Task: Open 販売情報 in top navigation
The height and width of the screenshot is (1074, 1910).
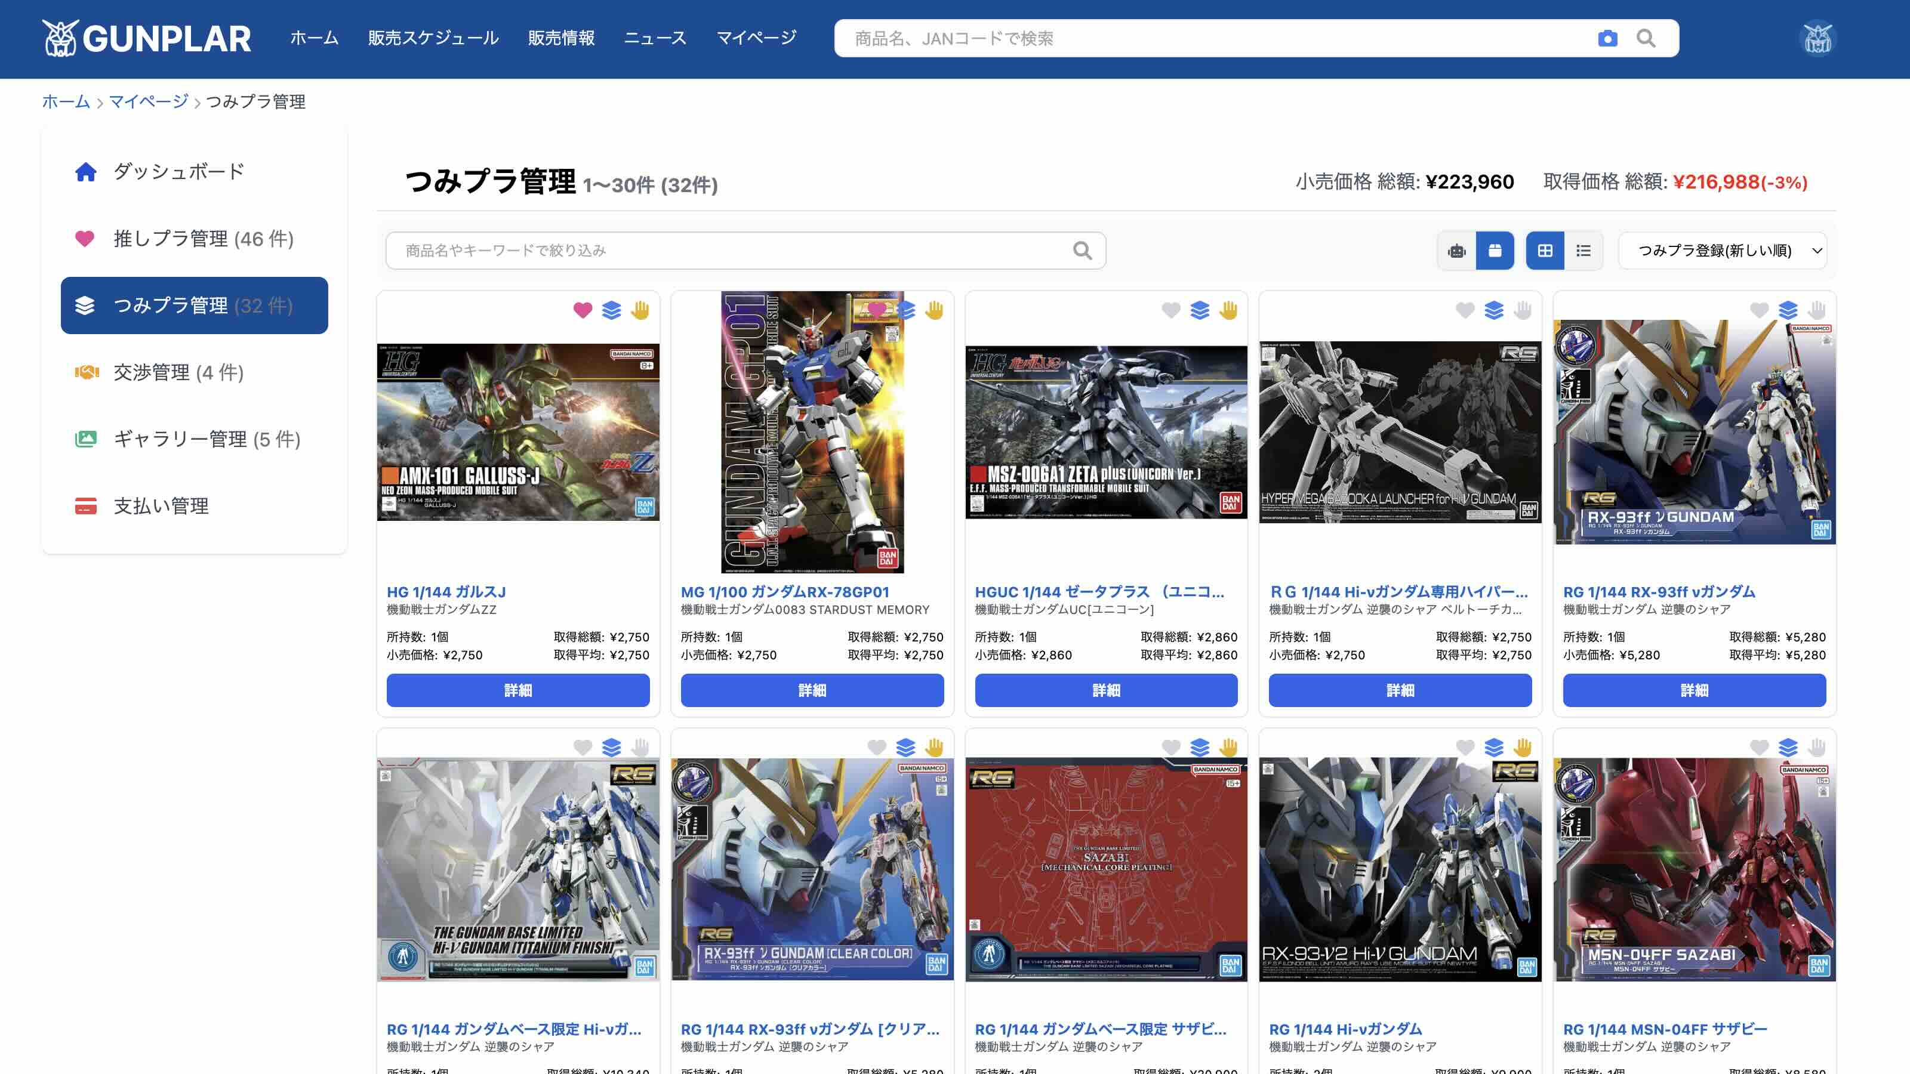Action: tap(561, 39)
